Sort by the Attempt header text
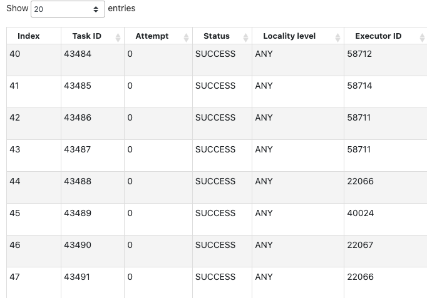 point(152,36)
